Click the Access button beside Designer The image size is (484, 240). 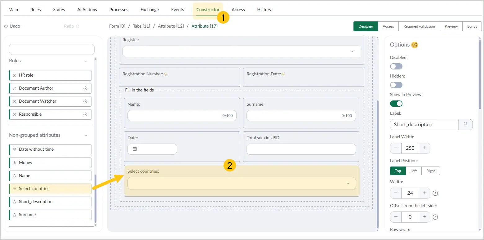tap(388, 26)
